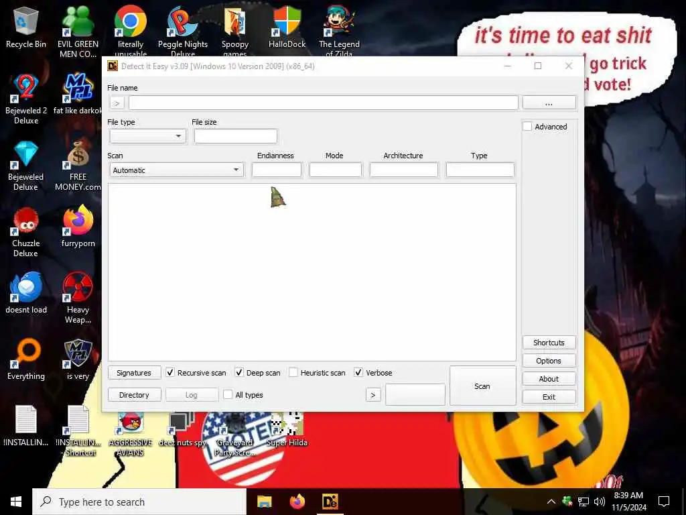Click the taskbar search box
Viewport: 686px width, 515px height.
(x=139, y=502)
